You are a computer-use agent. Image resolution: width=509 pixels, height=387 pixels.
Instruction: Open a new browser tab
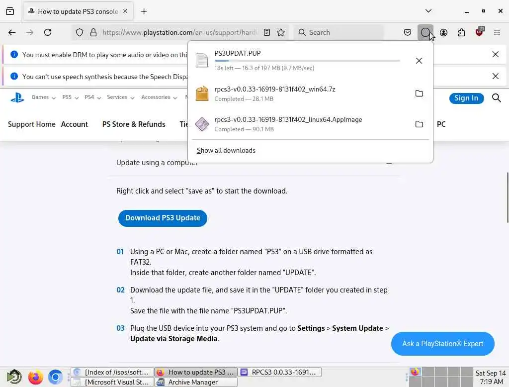144,11
